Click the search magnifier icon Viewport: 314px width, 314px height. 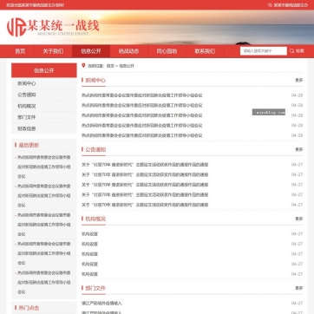291,51
